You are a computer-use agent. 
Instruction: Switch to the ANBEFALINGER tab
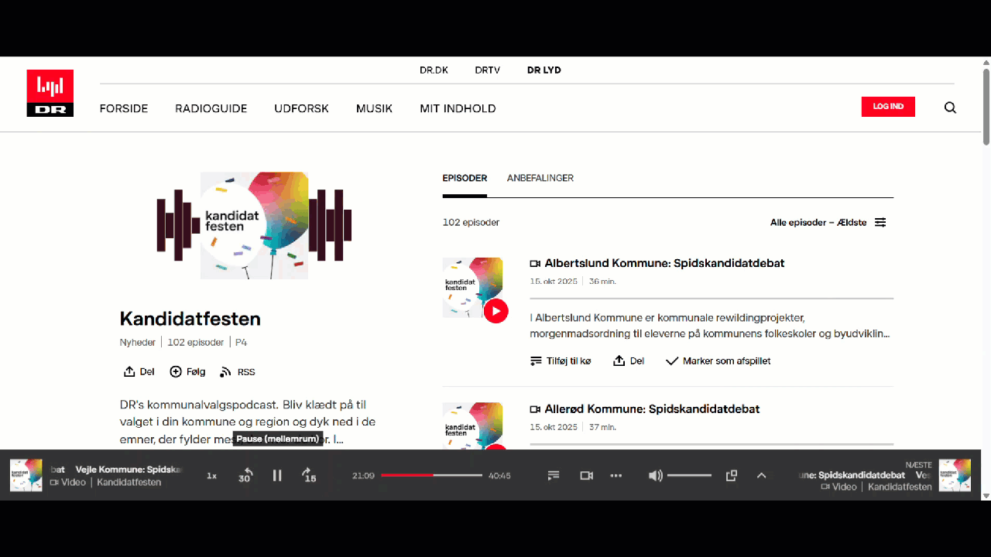(x=540, y=178)
